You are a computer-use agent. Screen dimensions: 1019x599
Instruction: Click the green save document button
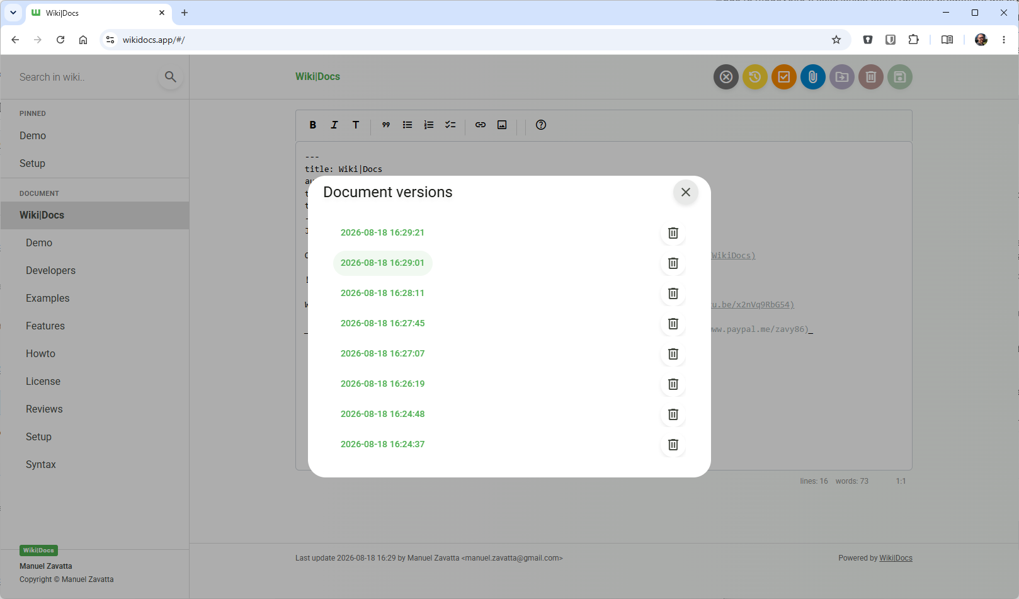[x=900, y=77]
